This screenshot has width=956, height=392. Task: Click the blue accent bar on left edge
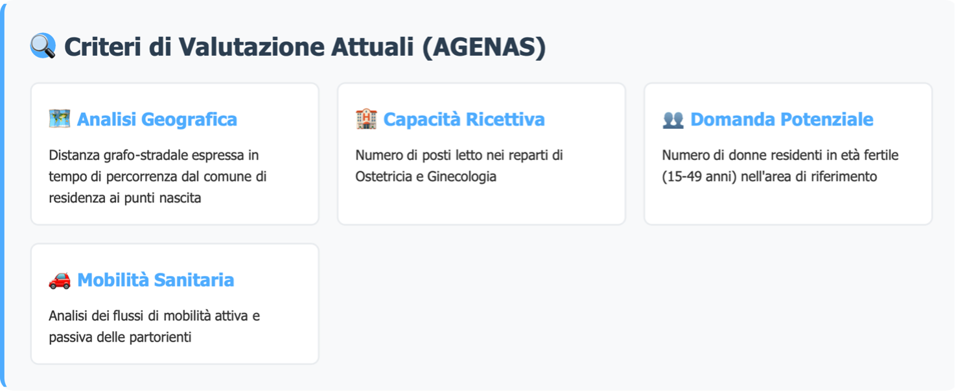point(3,194)
